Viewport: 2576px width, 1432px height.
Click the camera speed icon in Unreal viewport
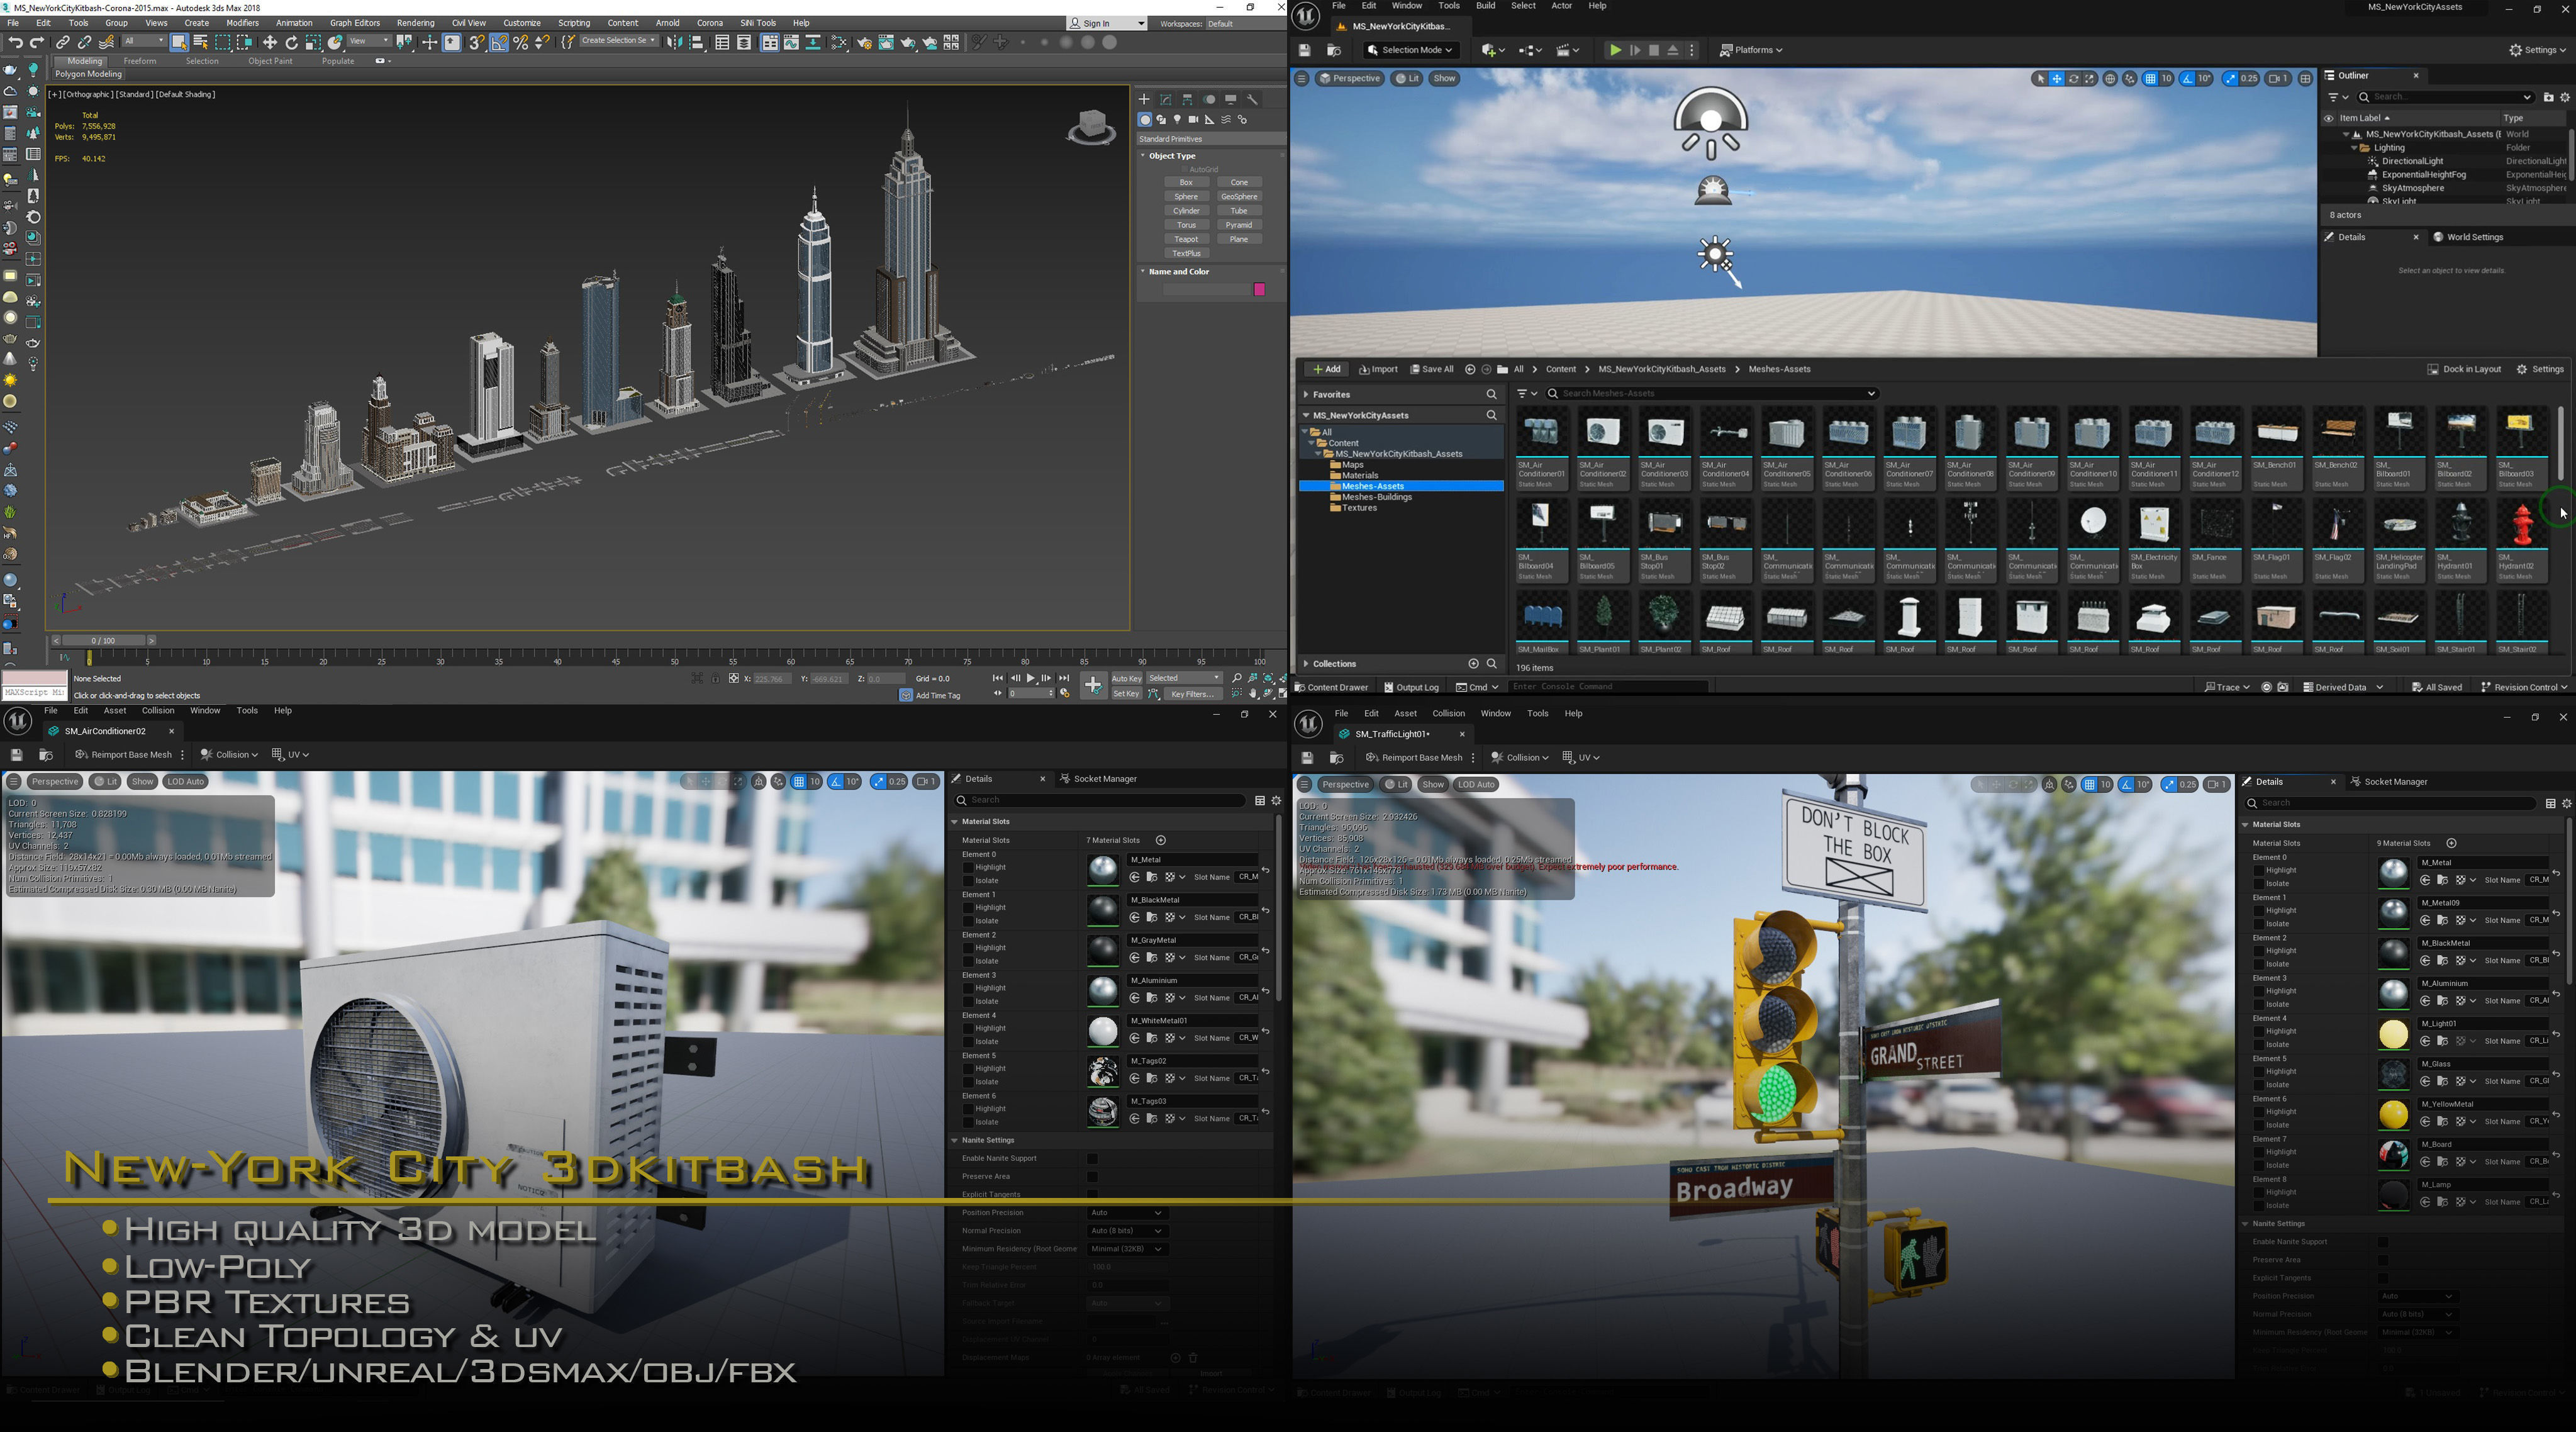click(2278, 79)
